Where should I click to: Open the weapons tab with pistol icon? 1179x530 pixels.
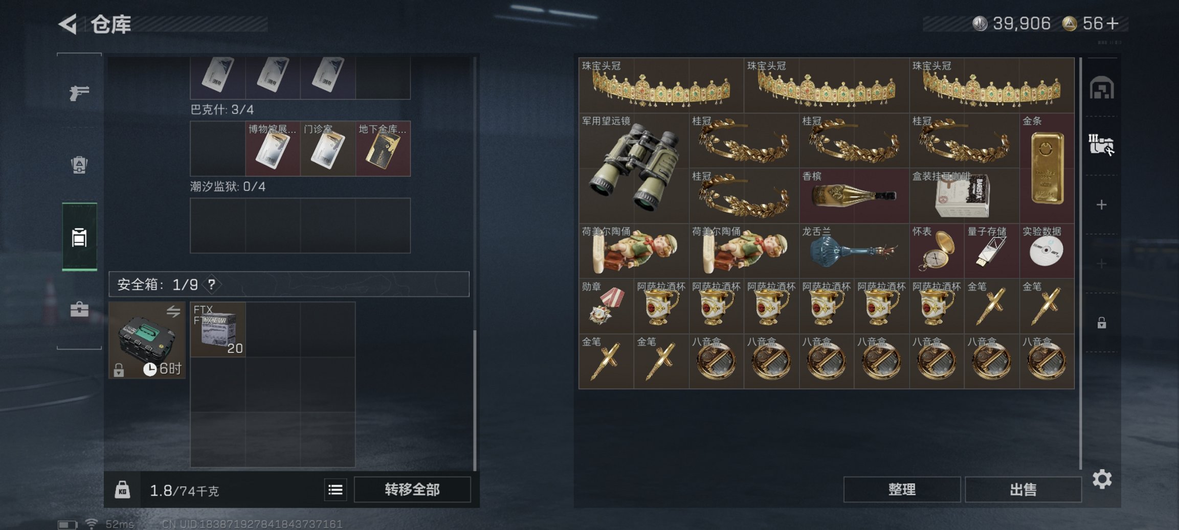pyautogui.click(x=79, y=93)
